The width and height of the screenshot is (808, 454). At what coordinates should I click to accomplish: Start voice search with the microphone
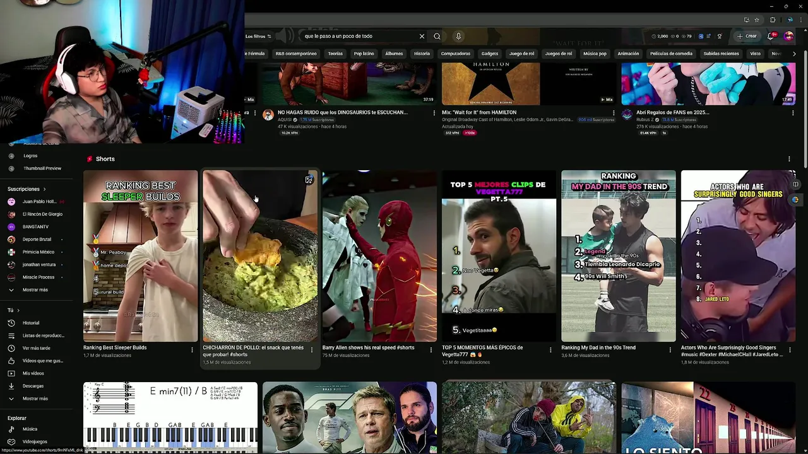click(x=459, y=36)
